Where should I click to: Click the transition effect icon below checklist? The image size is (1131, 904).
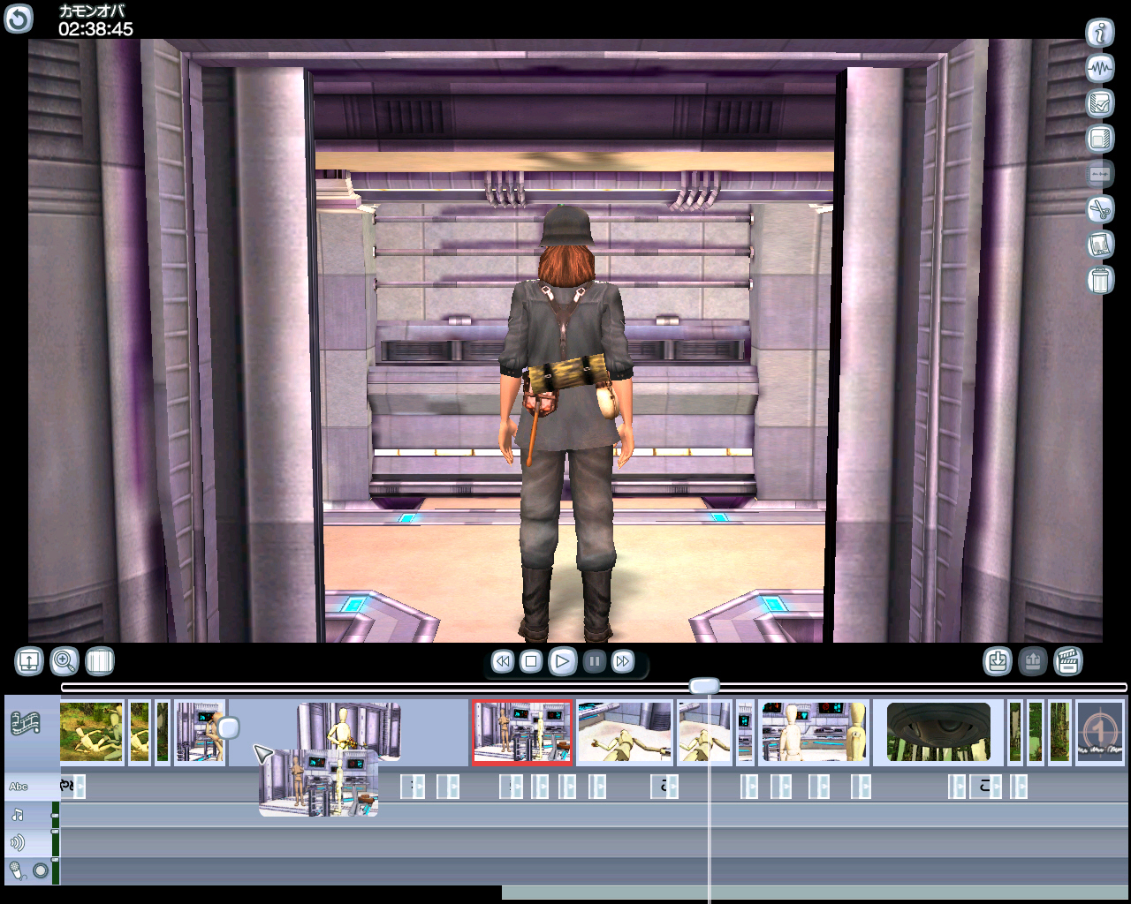(1100, 139)
